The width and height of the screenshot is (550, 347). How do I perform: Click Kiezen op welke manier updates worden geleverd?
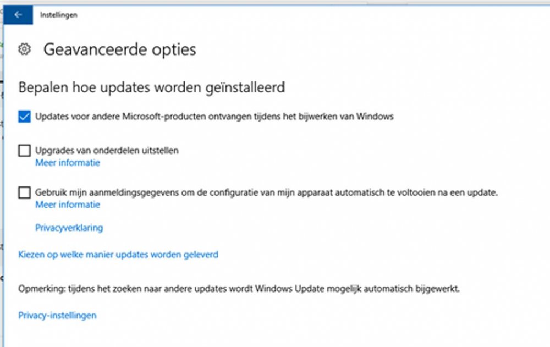pyautogui.click(x=118, y=255)
